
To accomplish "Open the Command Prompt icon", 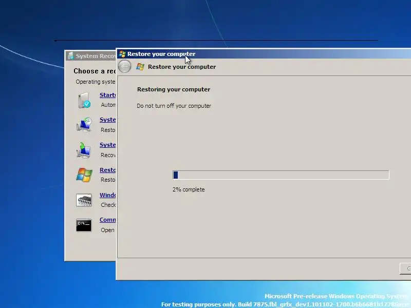I will (84, 225).
